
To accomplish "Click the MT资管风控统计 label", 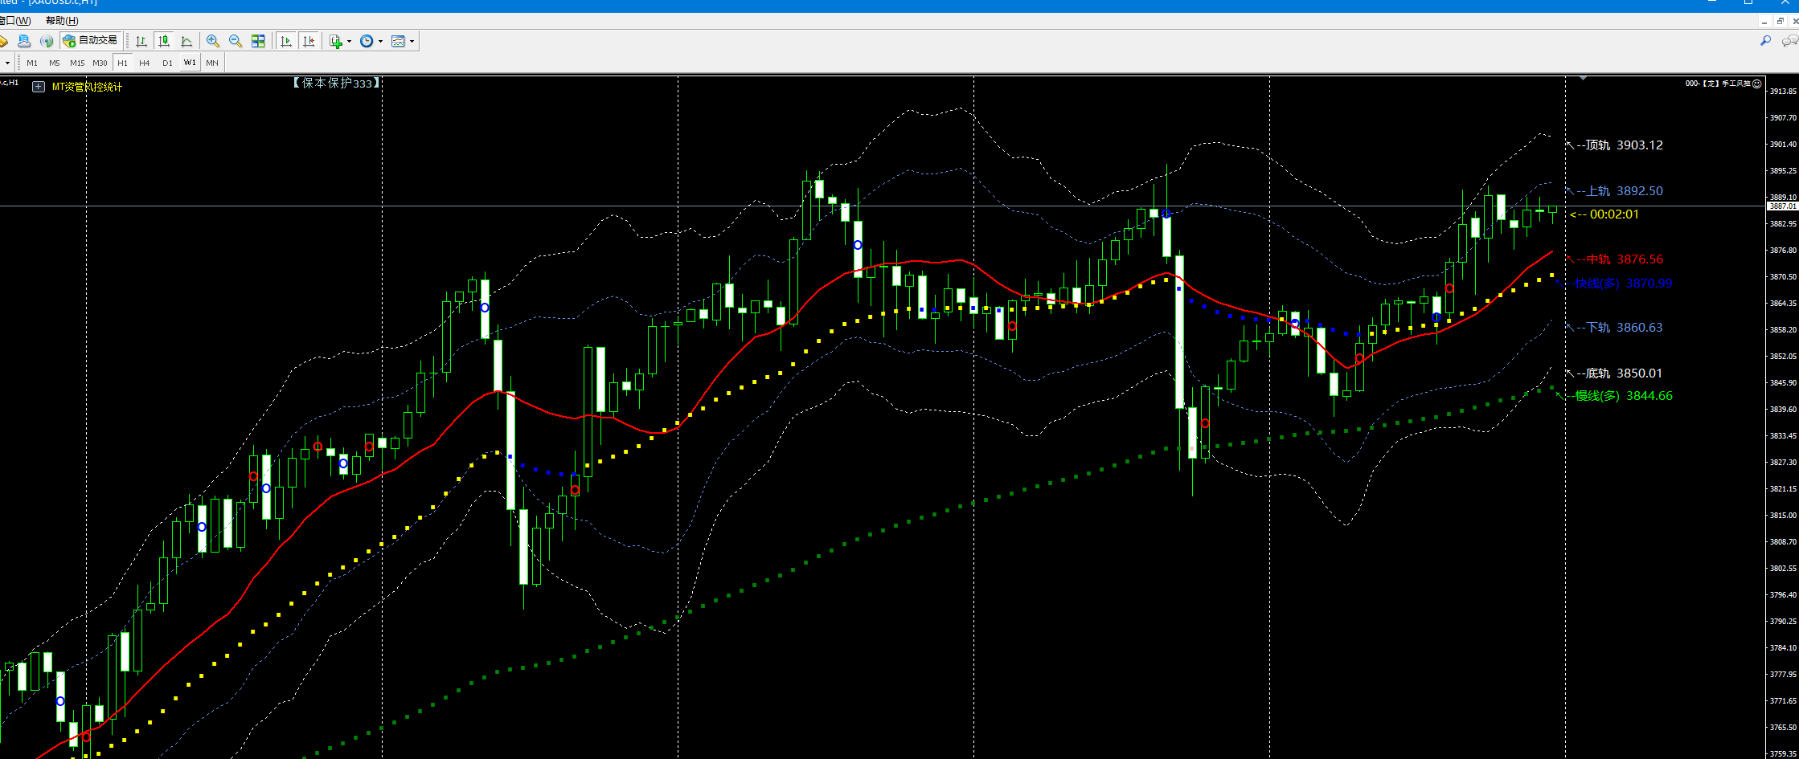I will point(87,87).
